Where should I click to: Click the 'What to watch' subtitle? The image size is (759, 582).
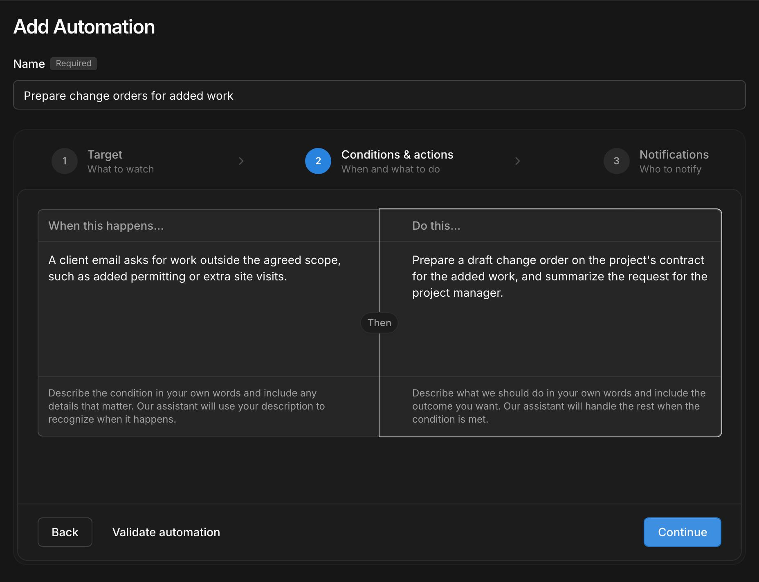pyautogui.click(x=121, y=169)
